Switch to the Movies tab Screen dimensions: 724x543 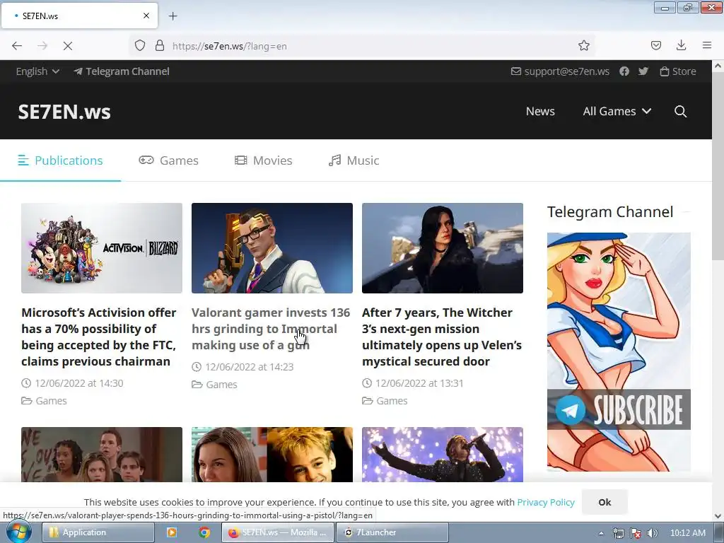coord(263,160)
